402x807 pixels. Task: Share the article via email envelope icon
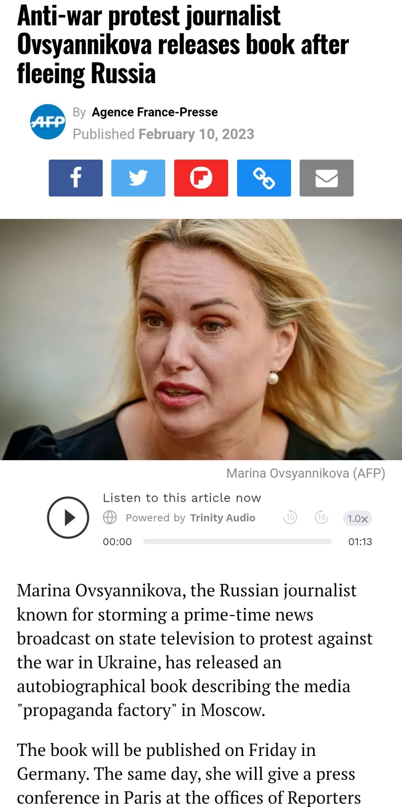[x=327, y=178]
